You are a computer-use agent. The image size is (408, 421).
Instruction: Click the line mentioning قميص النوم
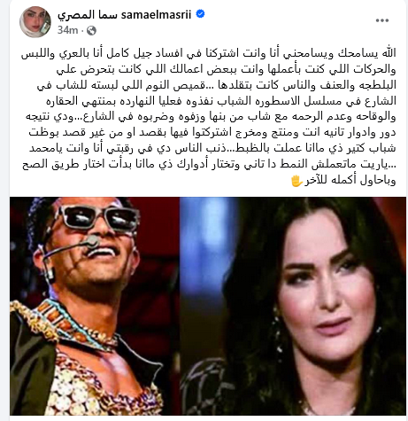216,85
